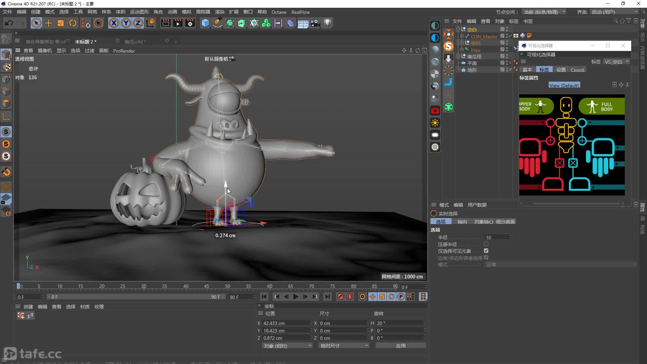Toggle the X axis lock
This screenshot has height=364, width=647.
coord(114,23)
